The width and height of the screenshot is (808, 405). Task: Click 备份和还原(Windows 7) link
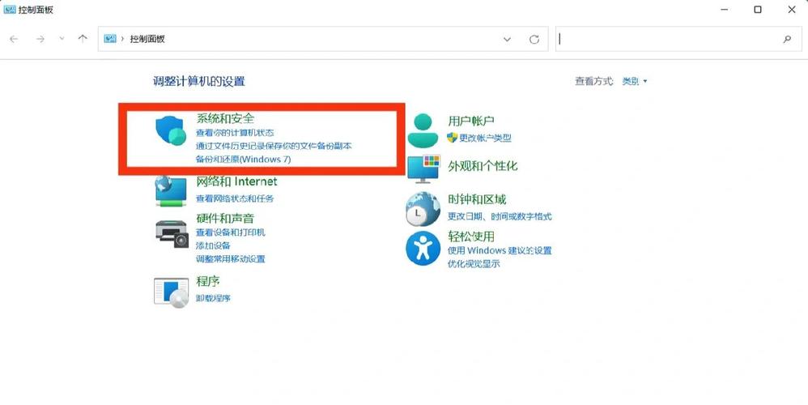tap(243, 160)
